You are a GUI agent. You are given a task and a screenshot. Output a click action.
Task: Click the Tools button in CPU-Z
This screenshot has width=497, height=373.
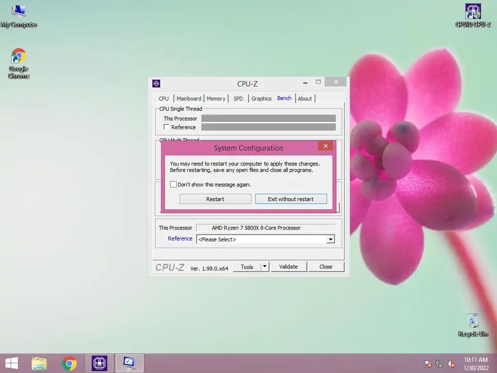pyautogui.click(x=247, y=267)
